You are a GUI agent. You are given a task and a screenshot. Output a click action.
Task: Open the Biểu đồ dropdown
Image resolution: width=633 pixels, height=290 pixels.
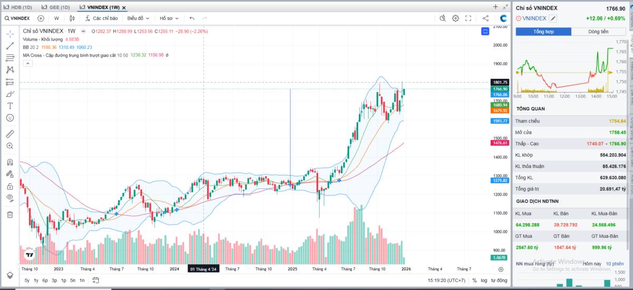point(138,18)
